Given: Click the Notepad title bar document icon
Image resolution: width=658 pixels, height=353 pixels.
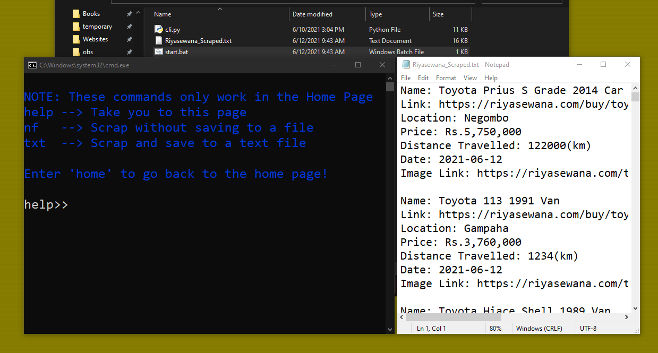Looking at the screenshot, I should (406, 65).
